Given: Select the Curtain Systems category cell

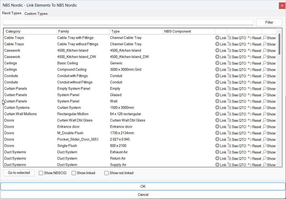Looking at the screenshot, I should (x=17, y=108).
